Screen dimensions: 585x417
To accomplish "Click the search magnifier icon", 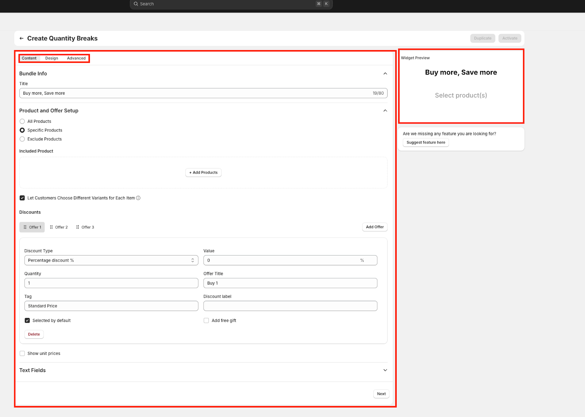I will pos(136,4).
